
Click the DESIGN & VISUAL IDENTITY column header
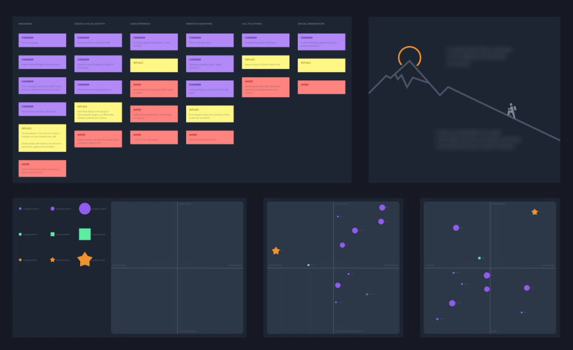click(x=89, y=23)
